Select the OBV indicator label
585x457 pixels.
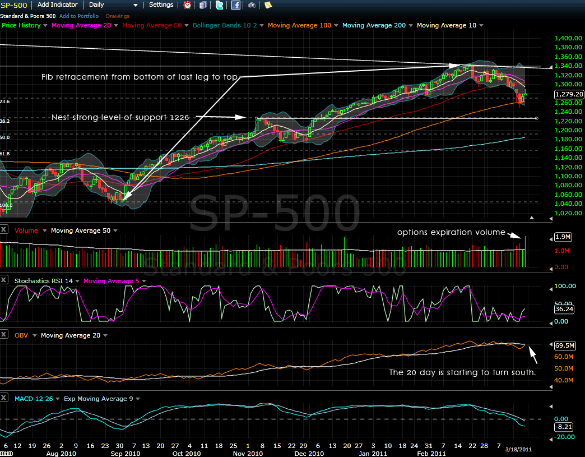[x=21, y=336]
